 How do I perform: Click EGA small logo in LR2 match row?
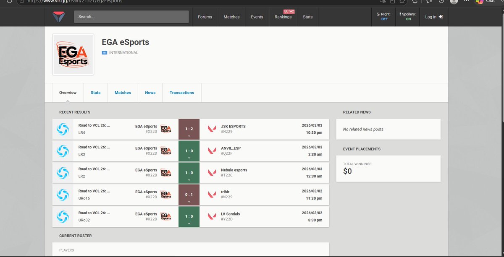coord(166,172)
